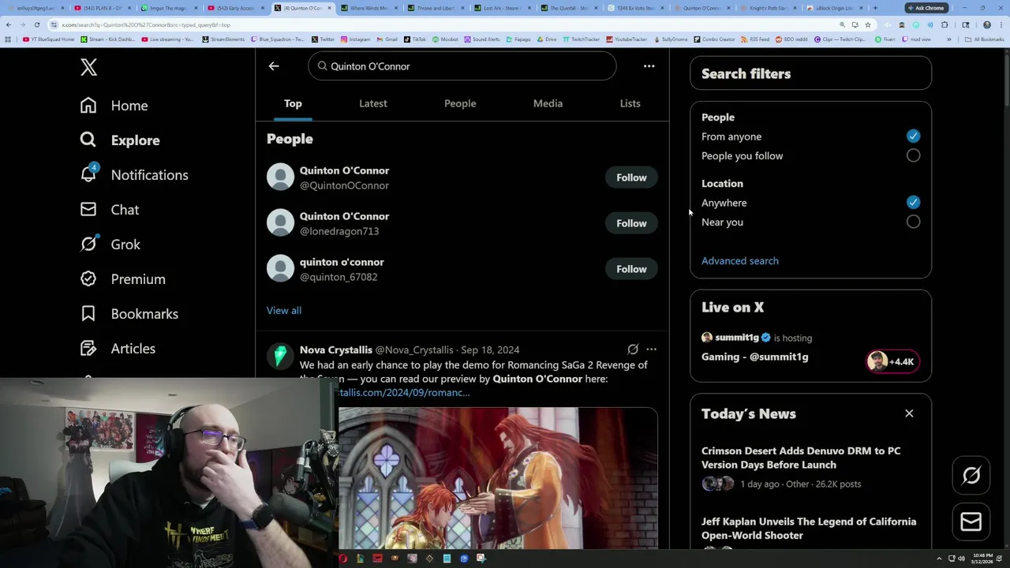1010x568 pixels.
Task: Open the Twitter bookmark in bookmarks bar
Action: (x=324, y=39)
